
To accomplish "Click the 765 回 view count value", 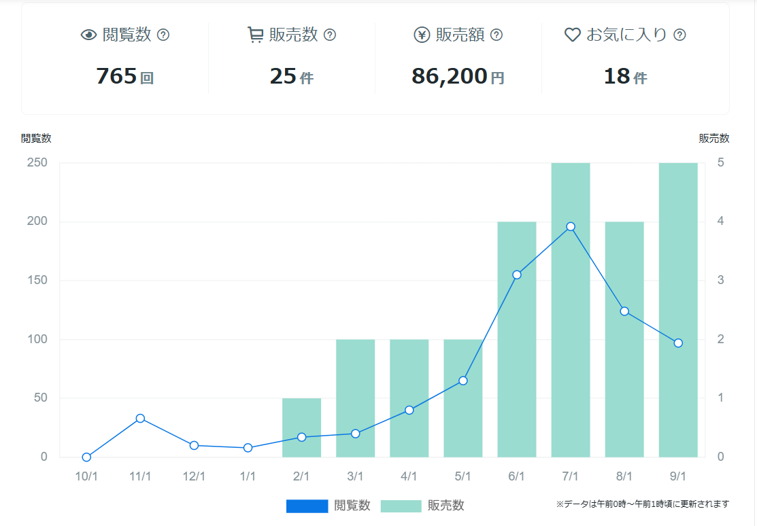I will click(125, 76).
